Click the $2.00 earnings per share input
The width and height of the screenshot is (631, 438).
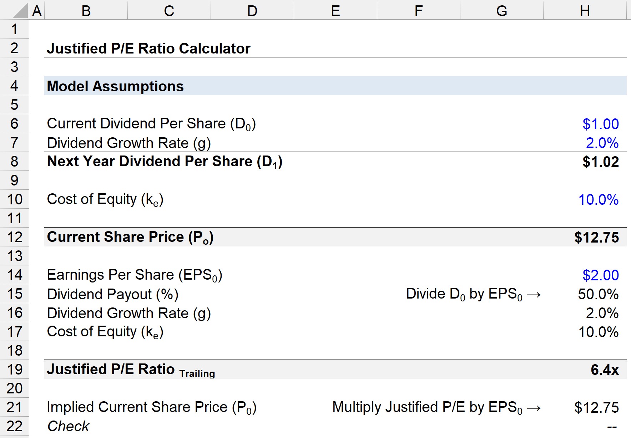pyautogui.click(x=585, y=275)
